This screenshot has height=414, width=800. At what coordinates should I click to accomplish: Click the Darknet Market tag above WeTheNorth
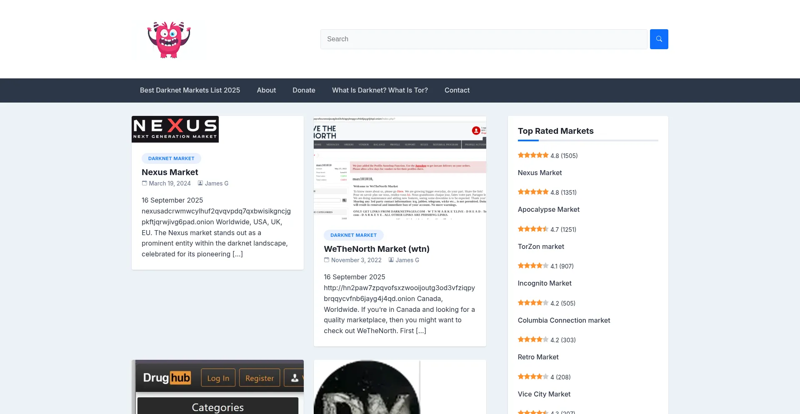354,235
